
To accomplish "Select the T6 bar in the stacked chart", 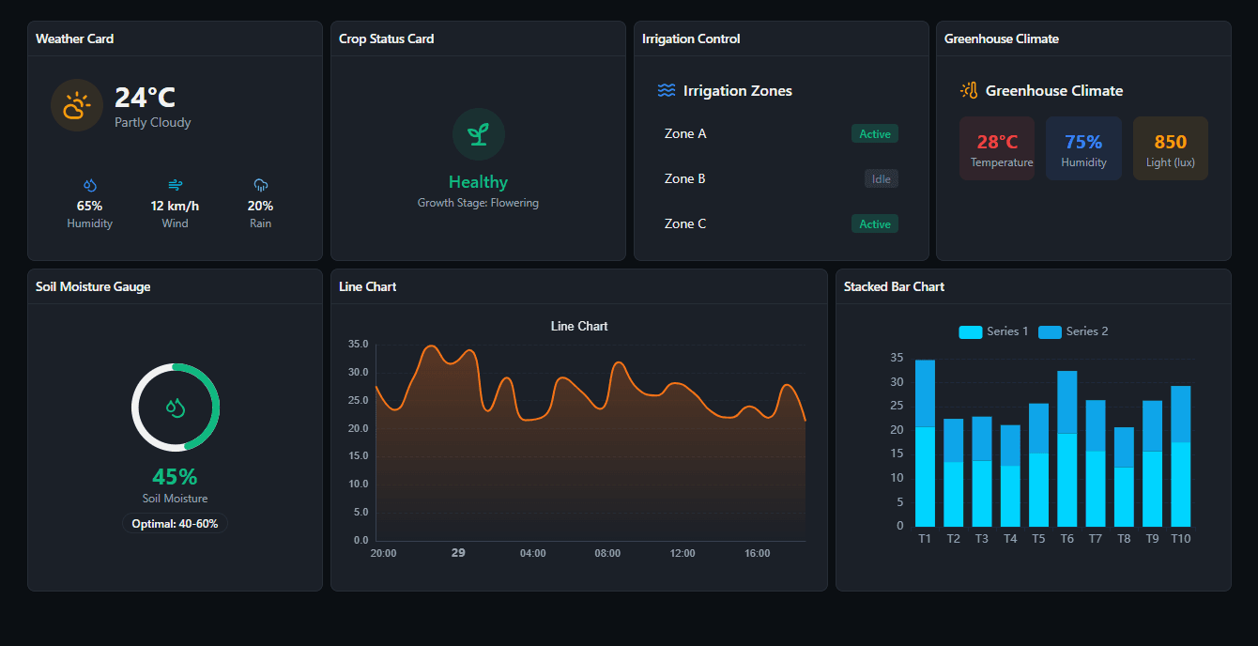I will pos(1066,451).
